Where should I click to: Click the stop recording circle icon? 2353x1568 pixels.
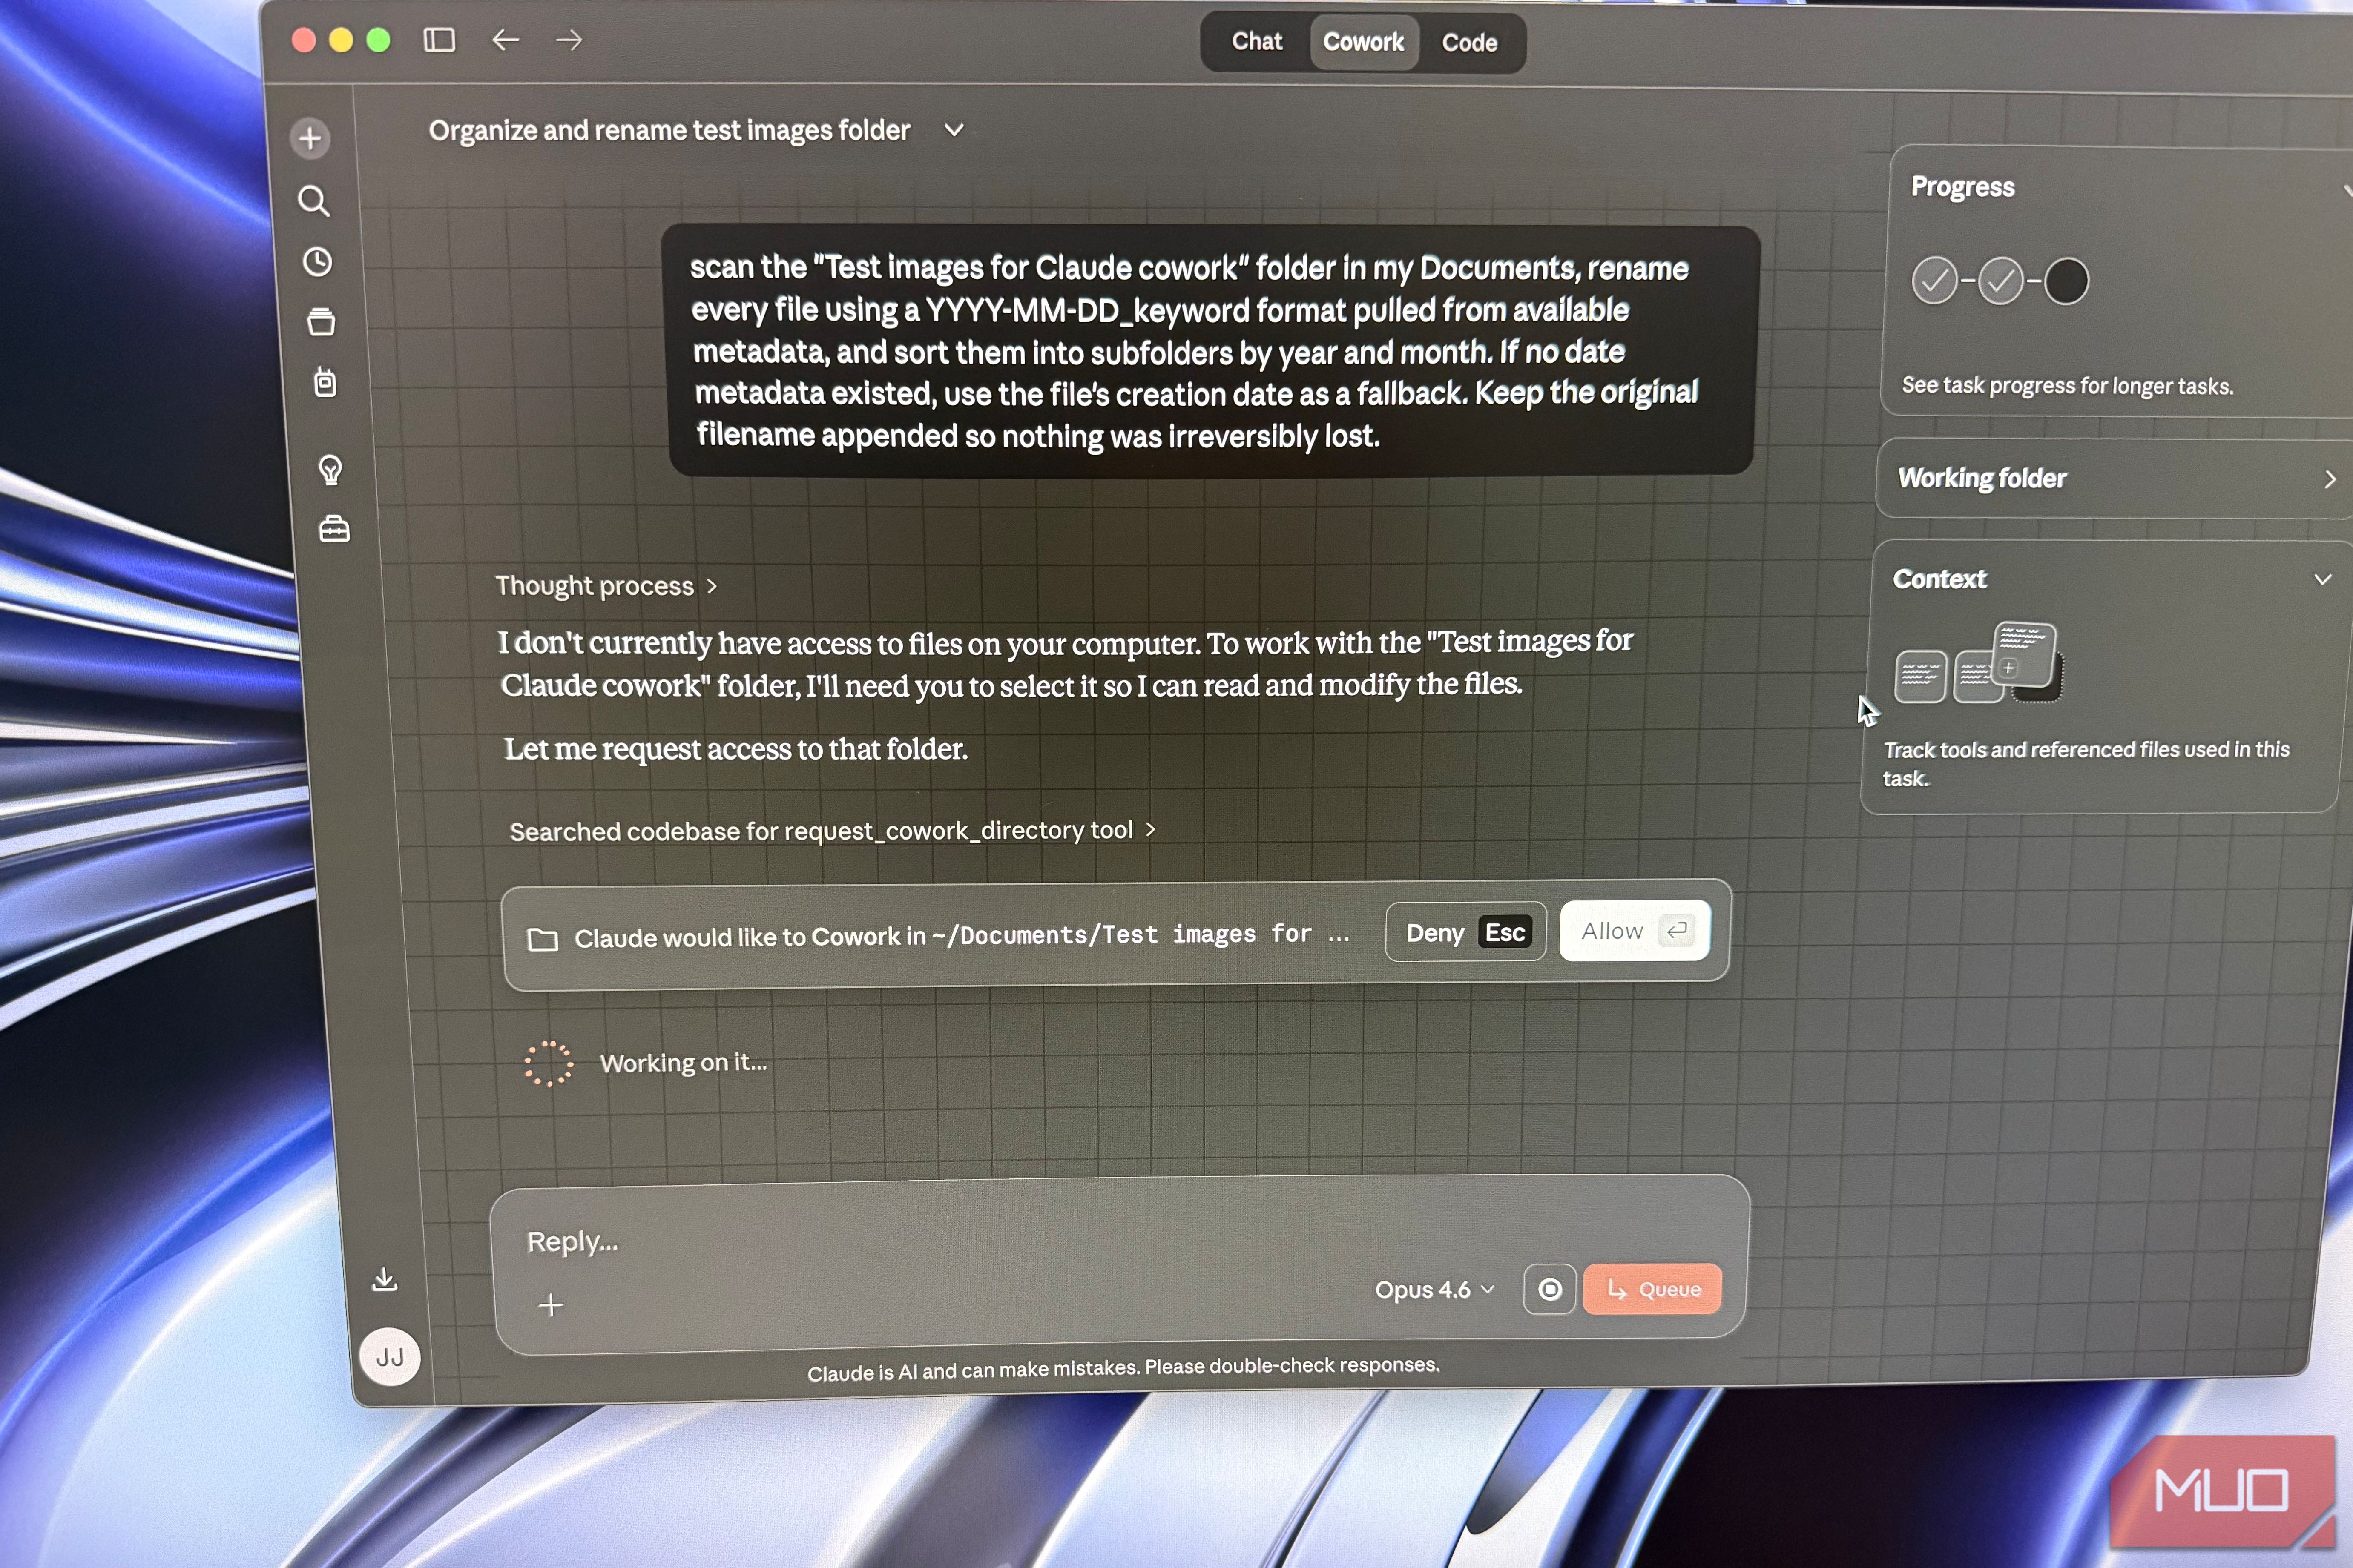(1550, 1289)
